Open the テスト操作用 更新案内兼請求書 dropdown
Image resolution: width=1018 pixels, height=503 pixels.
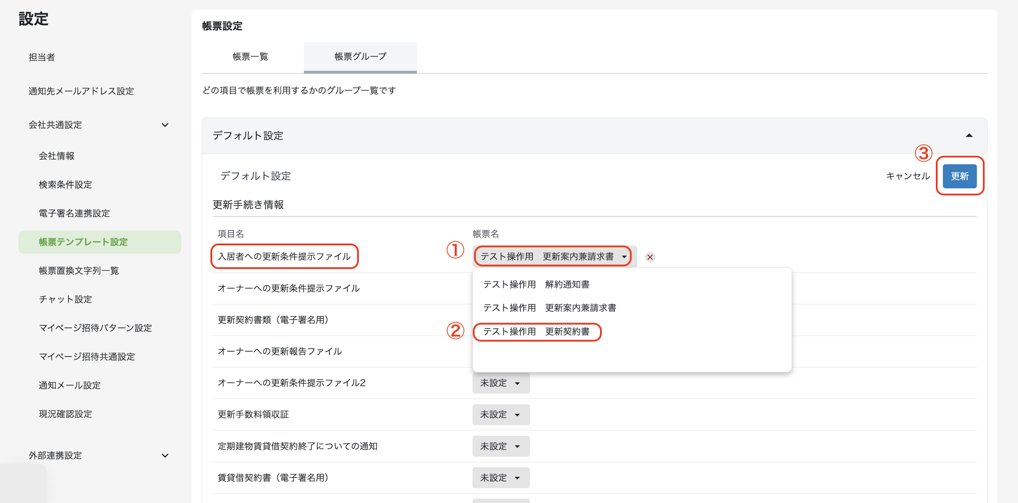coord(554,256)
